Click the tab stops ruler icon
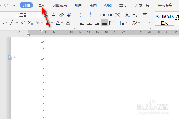 (x=145, y=15)
